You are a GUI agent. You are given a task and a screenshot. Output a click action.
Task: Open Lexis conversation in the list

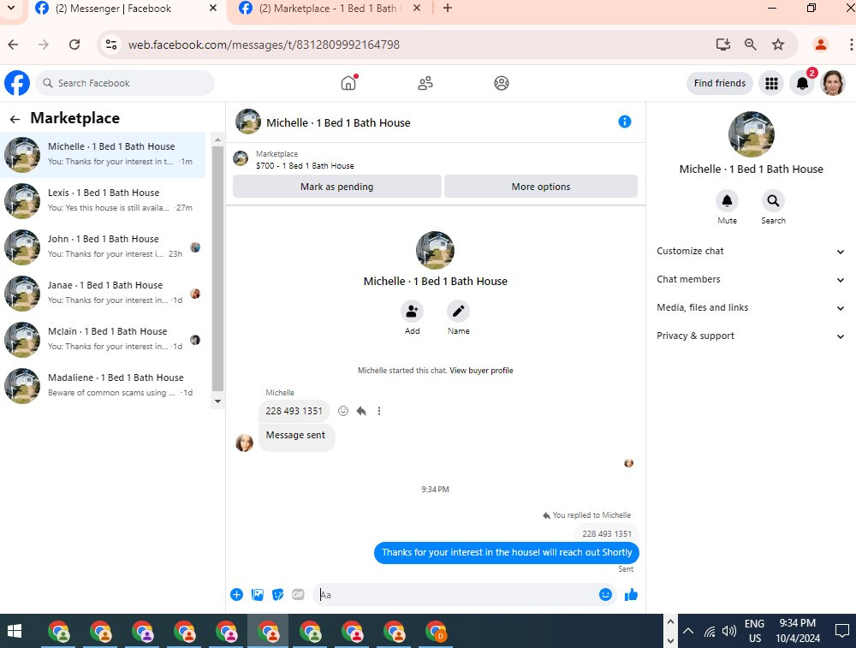(104, 201)
